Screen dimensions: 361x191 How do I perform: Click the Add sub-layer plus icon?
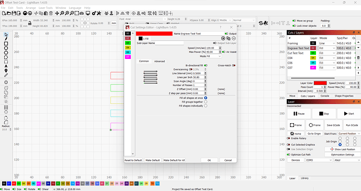223,38
